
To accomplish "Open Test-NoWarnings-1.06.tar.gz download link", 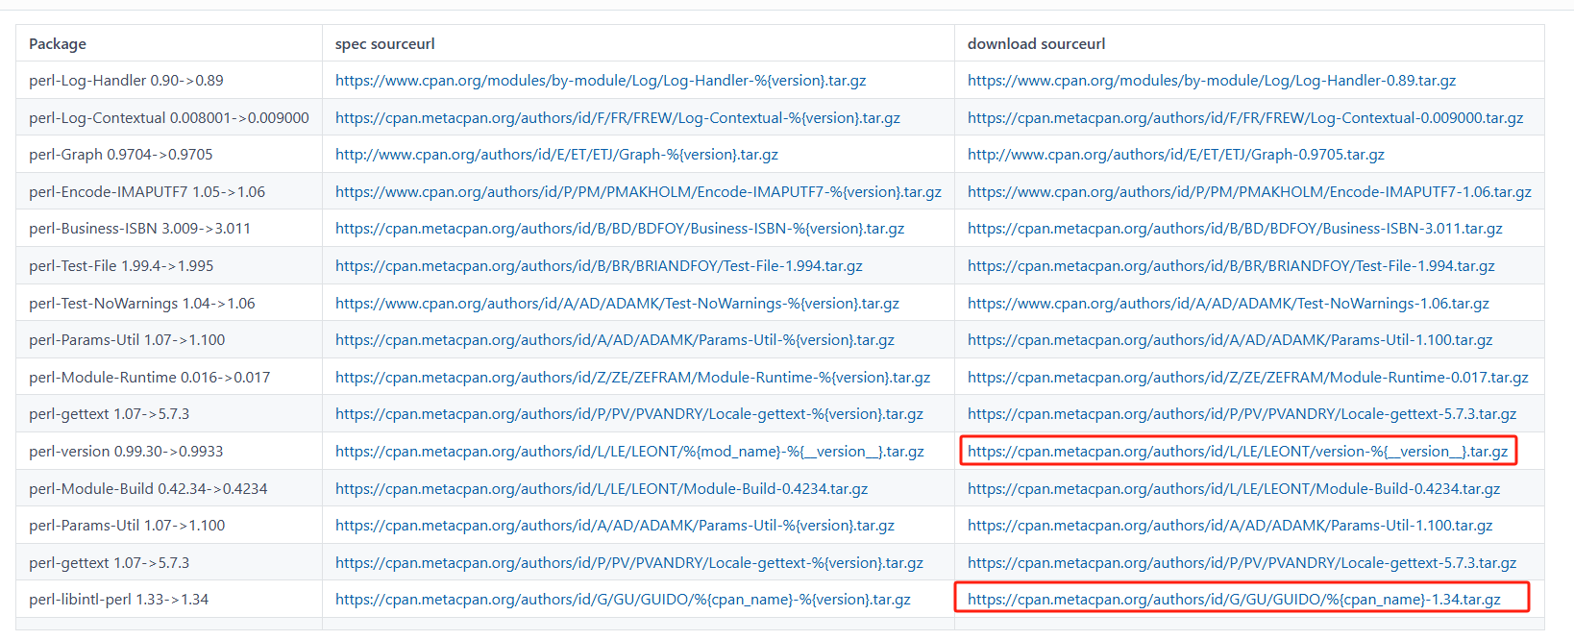I will pos(1227,304).
